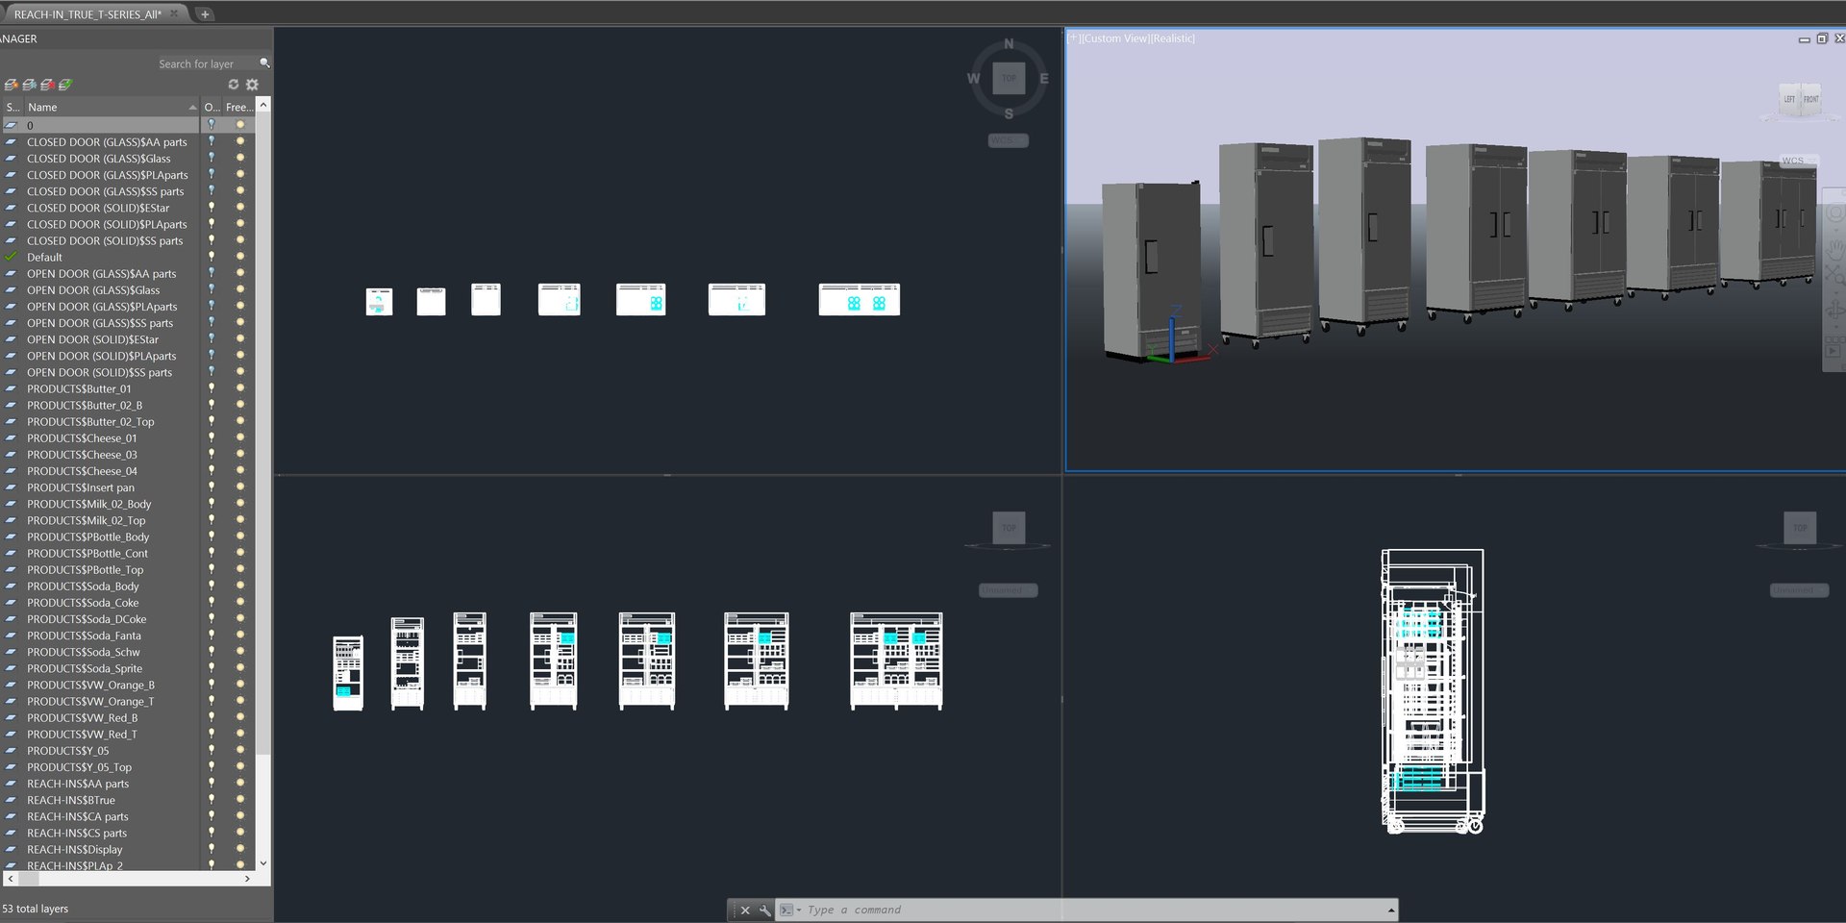Open recent commands dropdown arrow
Viewport: 1846px width, 923px height.
[799, 910]
